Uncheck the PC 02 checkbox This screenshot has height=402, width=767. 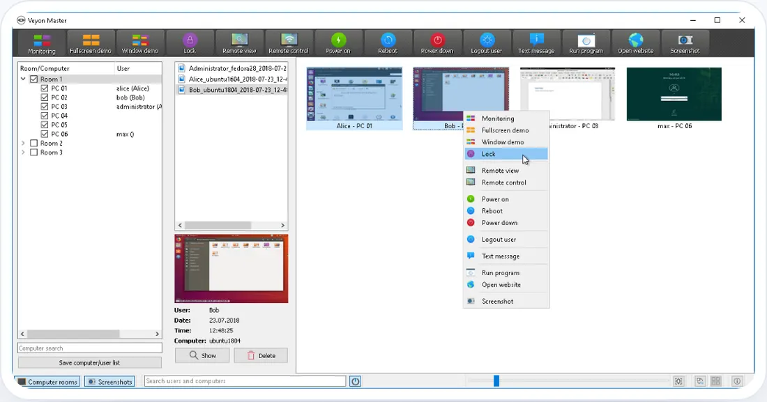45,98
